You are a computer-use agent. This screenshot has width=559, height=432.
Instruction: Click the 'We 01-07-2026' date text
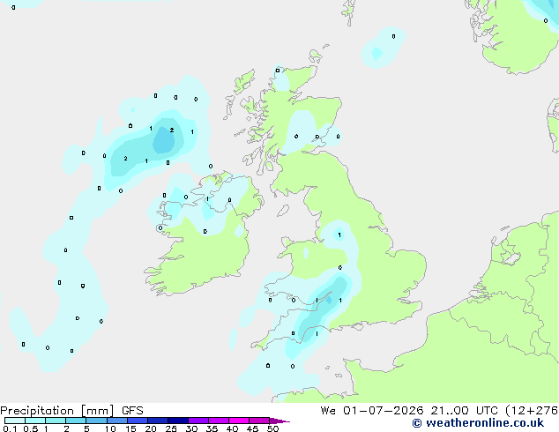click(x=372, y=411)
